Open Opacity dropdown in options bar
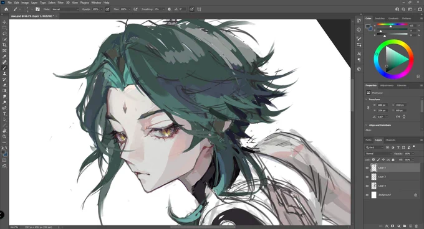Image resolution: width=424 pixels, height=229 pixels. (102, 9)
